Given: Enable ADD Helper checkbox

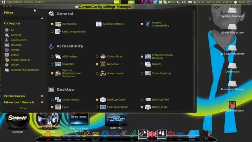Looking at the screenshot, I should pos(52,56).
